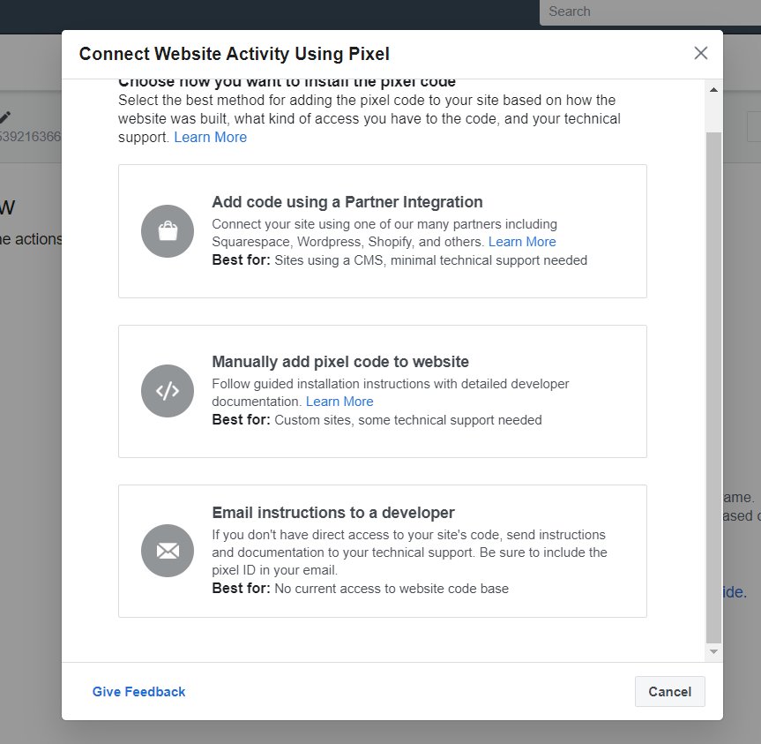761x744 pixels.
Task: Open Learn More link after 'developer documentation.'
Action: coord(339,402)
